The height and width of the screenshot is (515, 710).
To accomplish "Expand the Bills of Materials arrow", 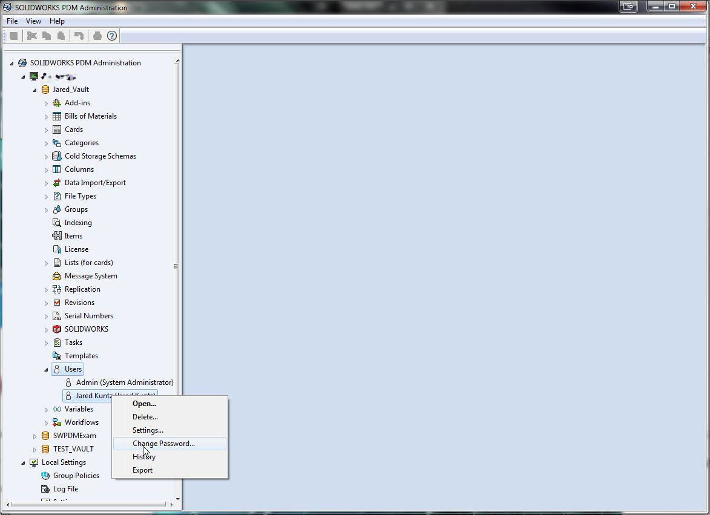I will pyautogui.click(x=46, y=117).
